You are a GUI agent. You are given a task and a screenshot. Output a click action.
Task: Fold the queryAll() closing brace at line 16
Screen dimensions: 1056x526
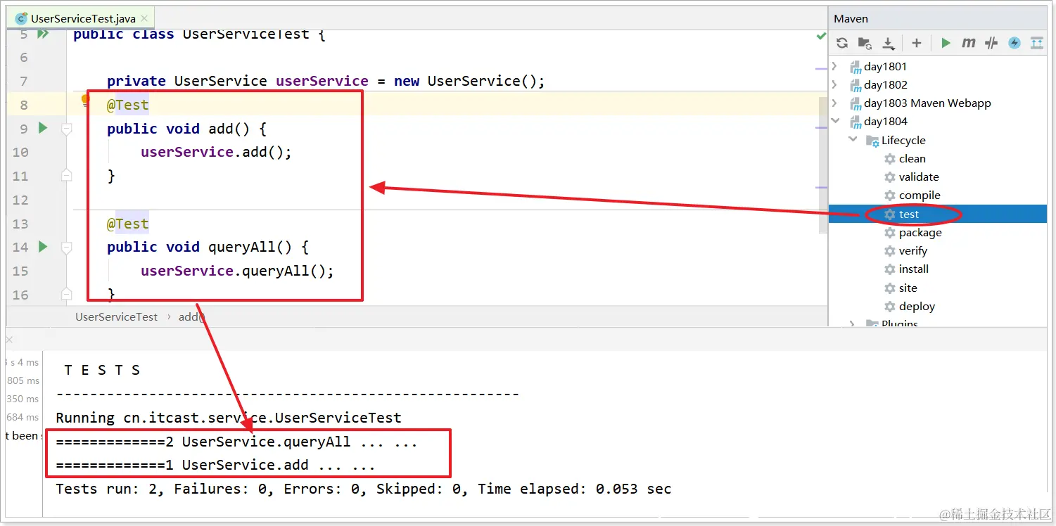pyautogui.click(x=67, y=293)
